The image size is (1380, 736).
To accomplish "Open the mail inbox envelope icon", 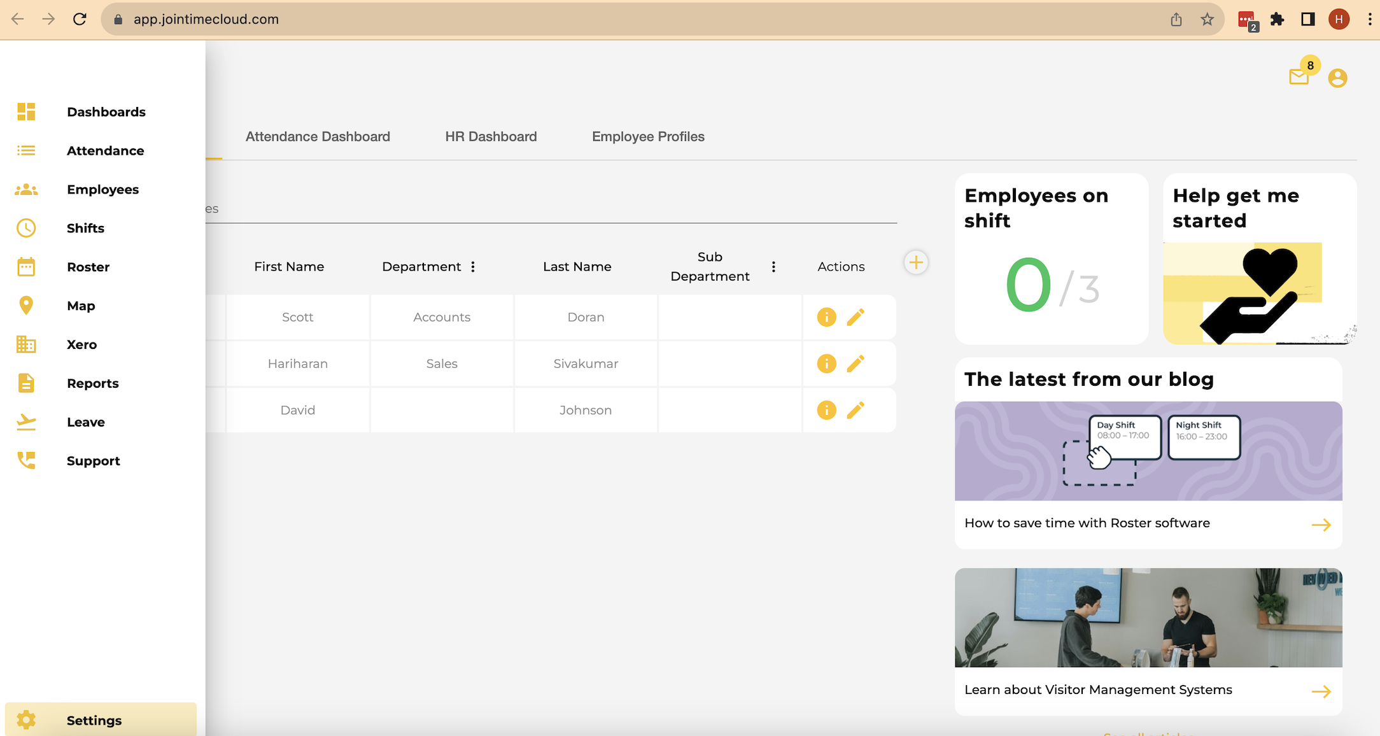I will click(1298, 78).
